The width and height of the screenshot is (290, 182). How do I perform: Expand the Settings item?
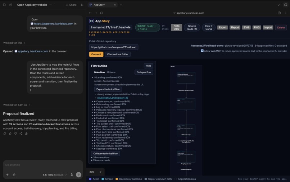(108, 149)
